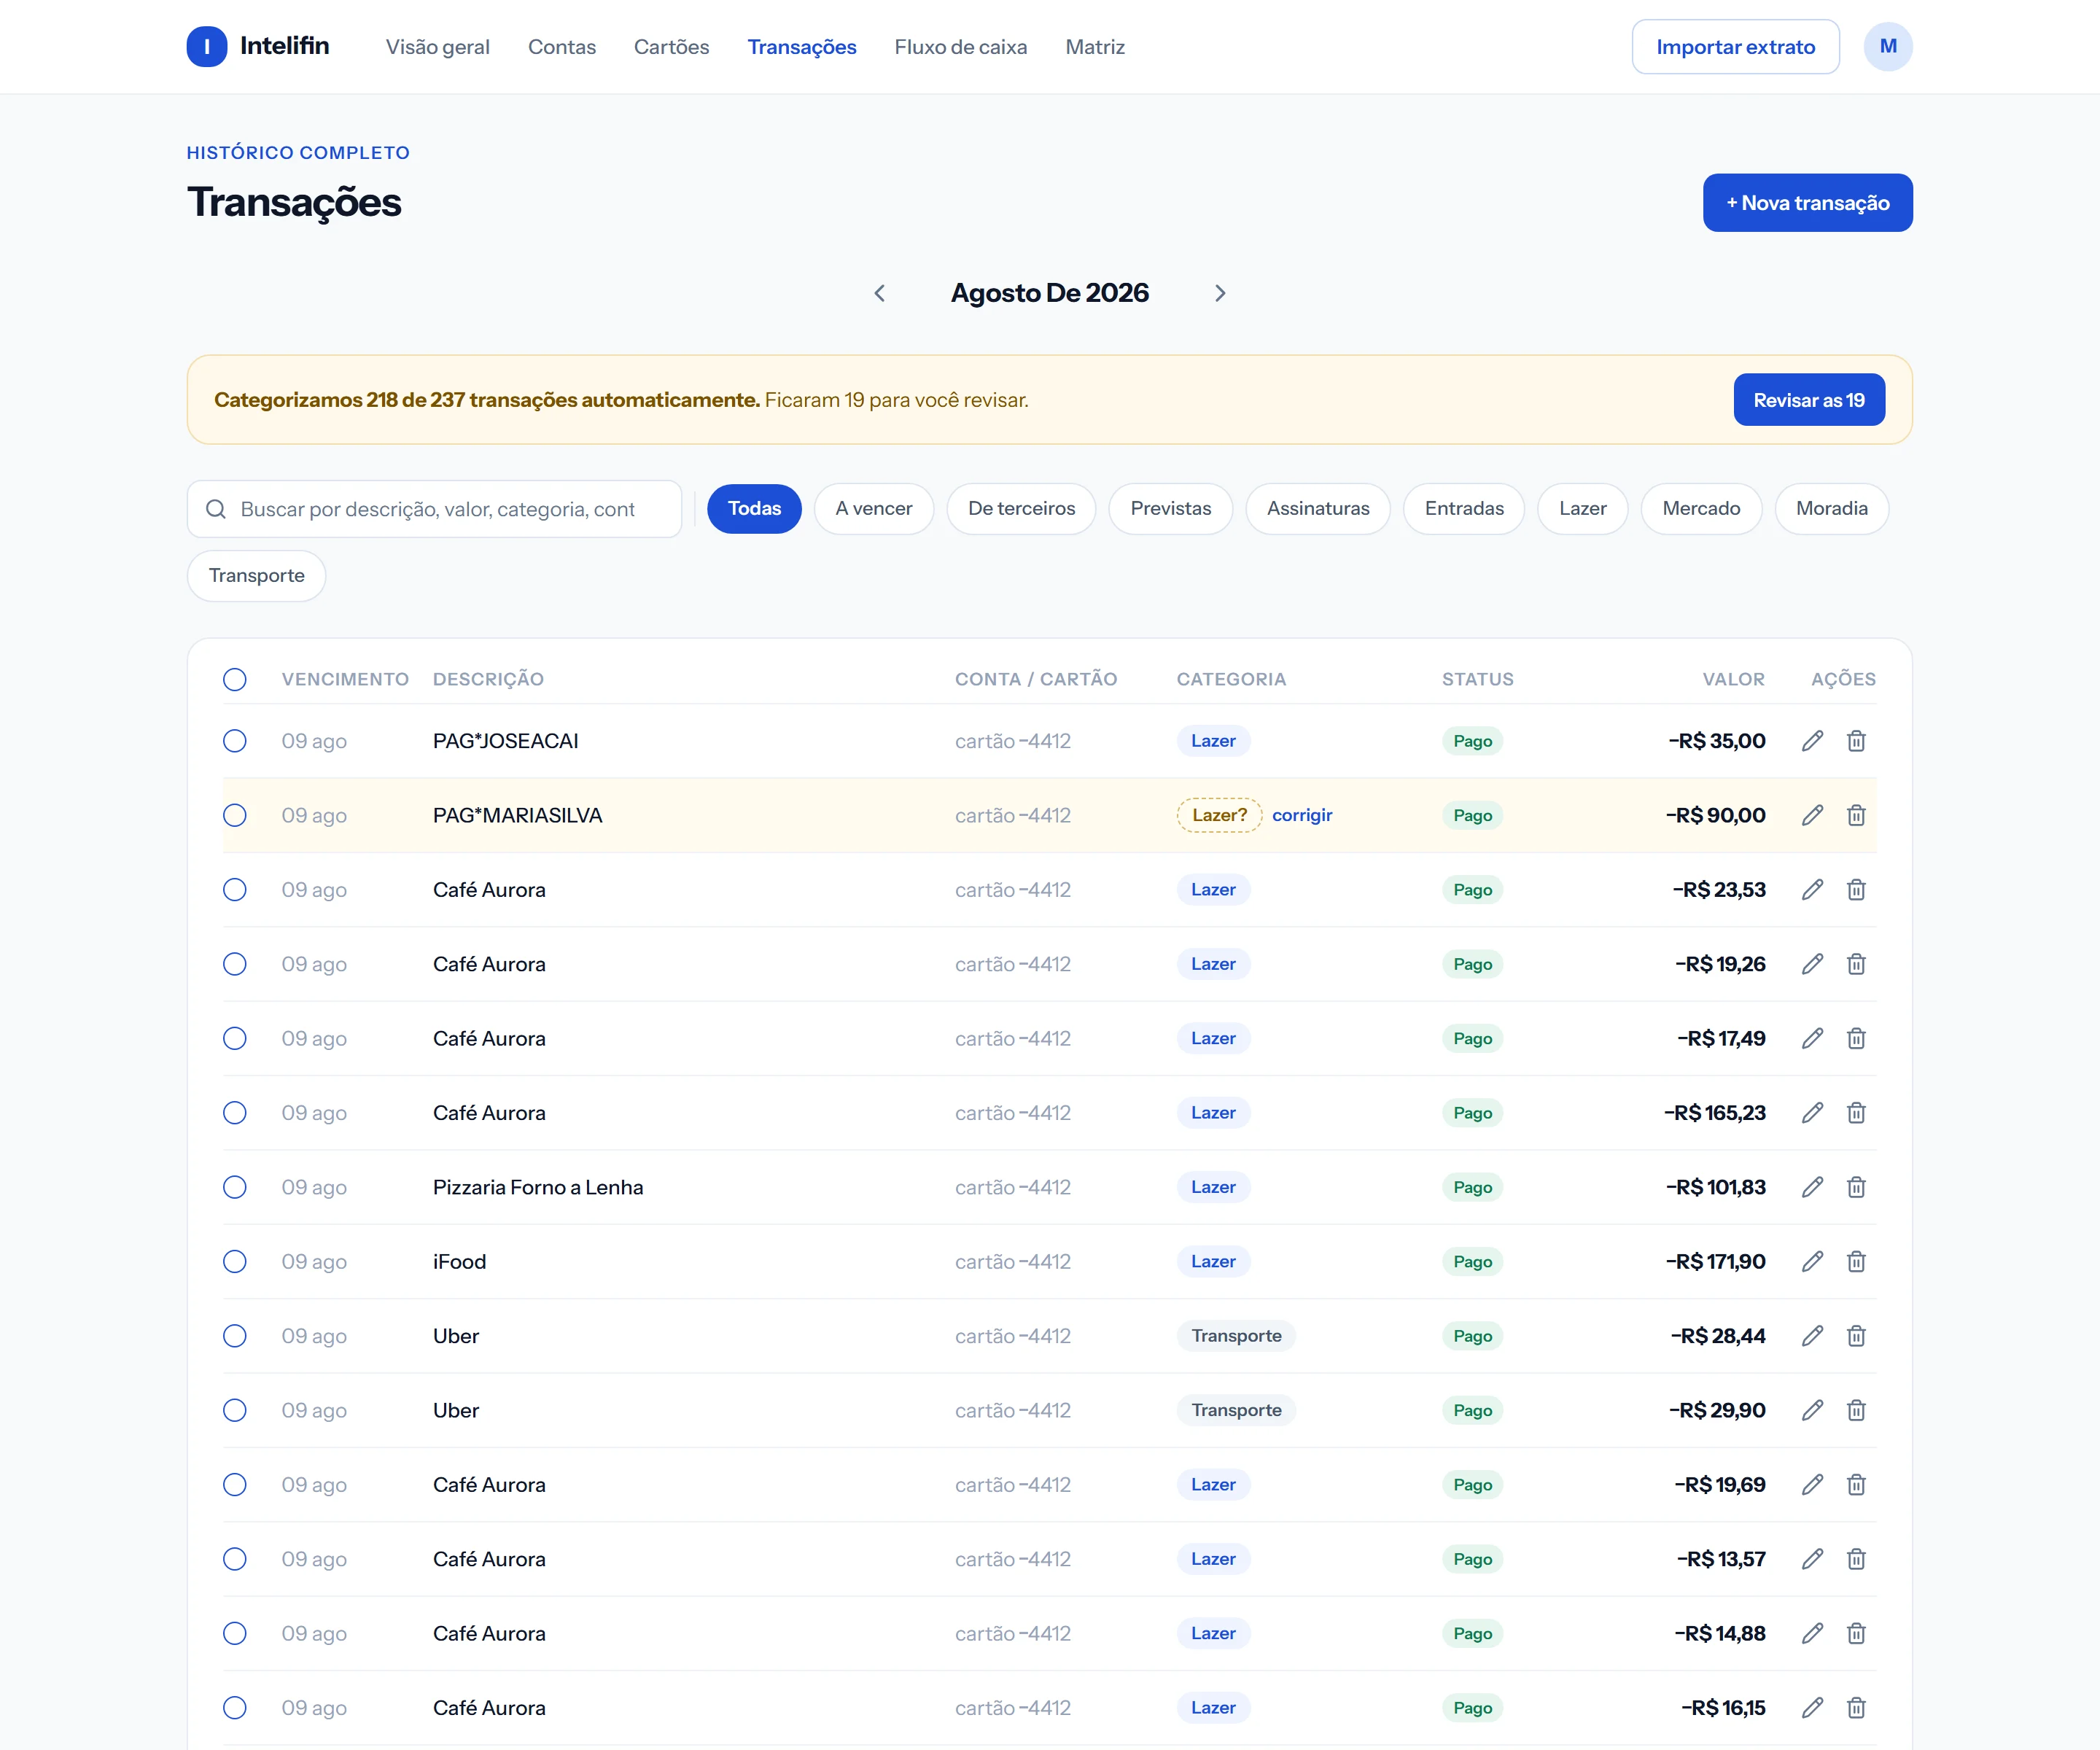This screenshot has height=1750, width=2100.
Task: Edit the PAG*JOSEACAI transaction
Action: [1813, 741]
